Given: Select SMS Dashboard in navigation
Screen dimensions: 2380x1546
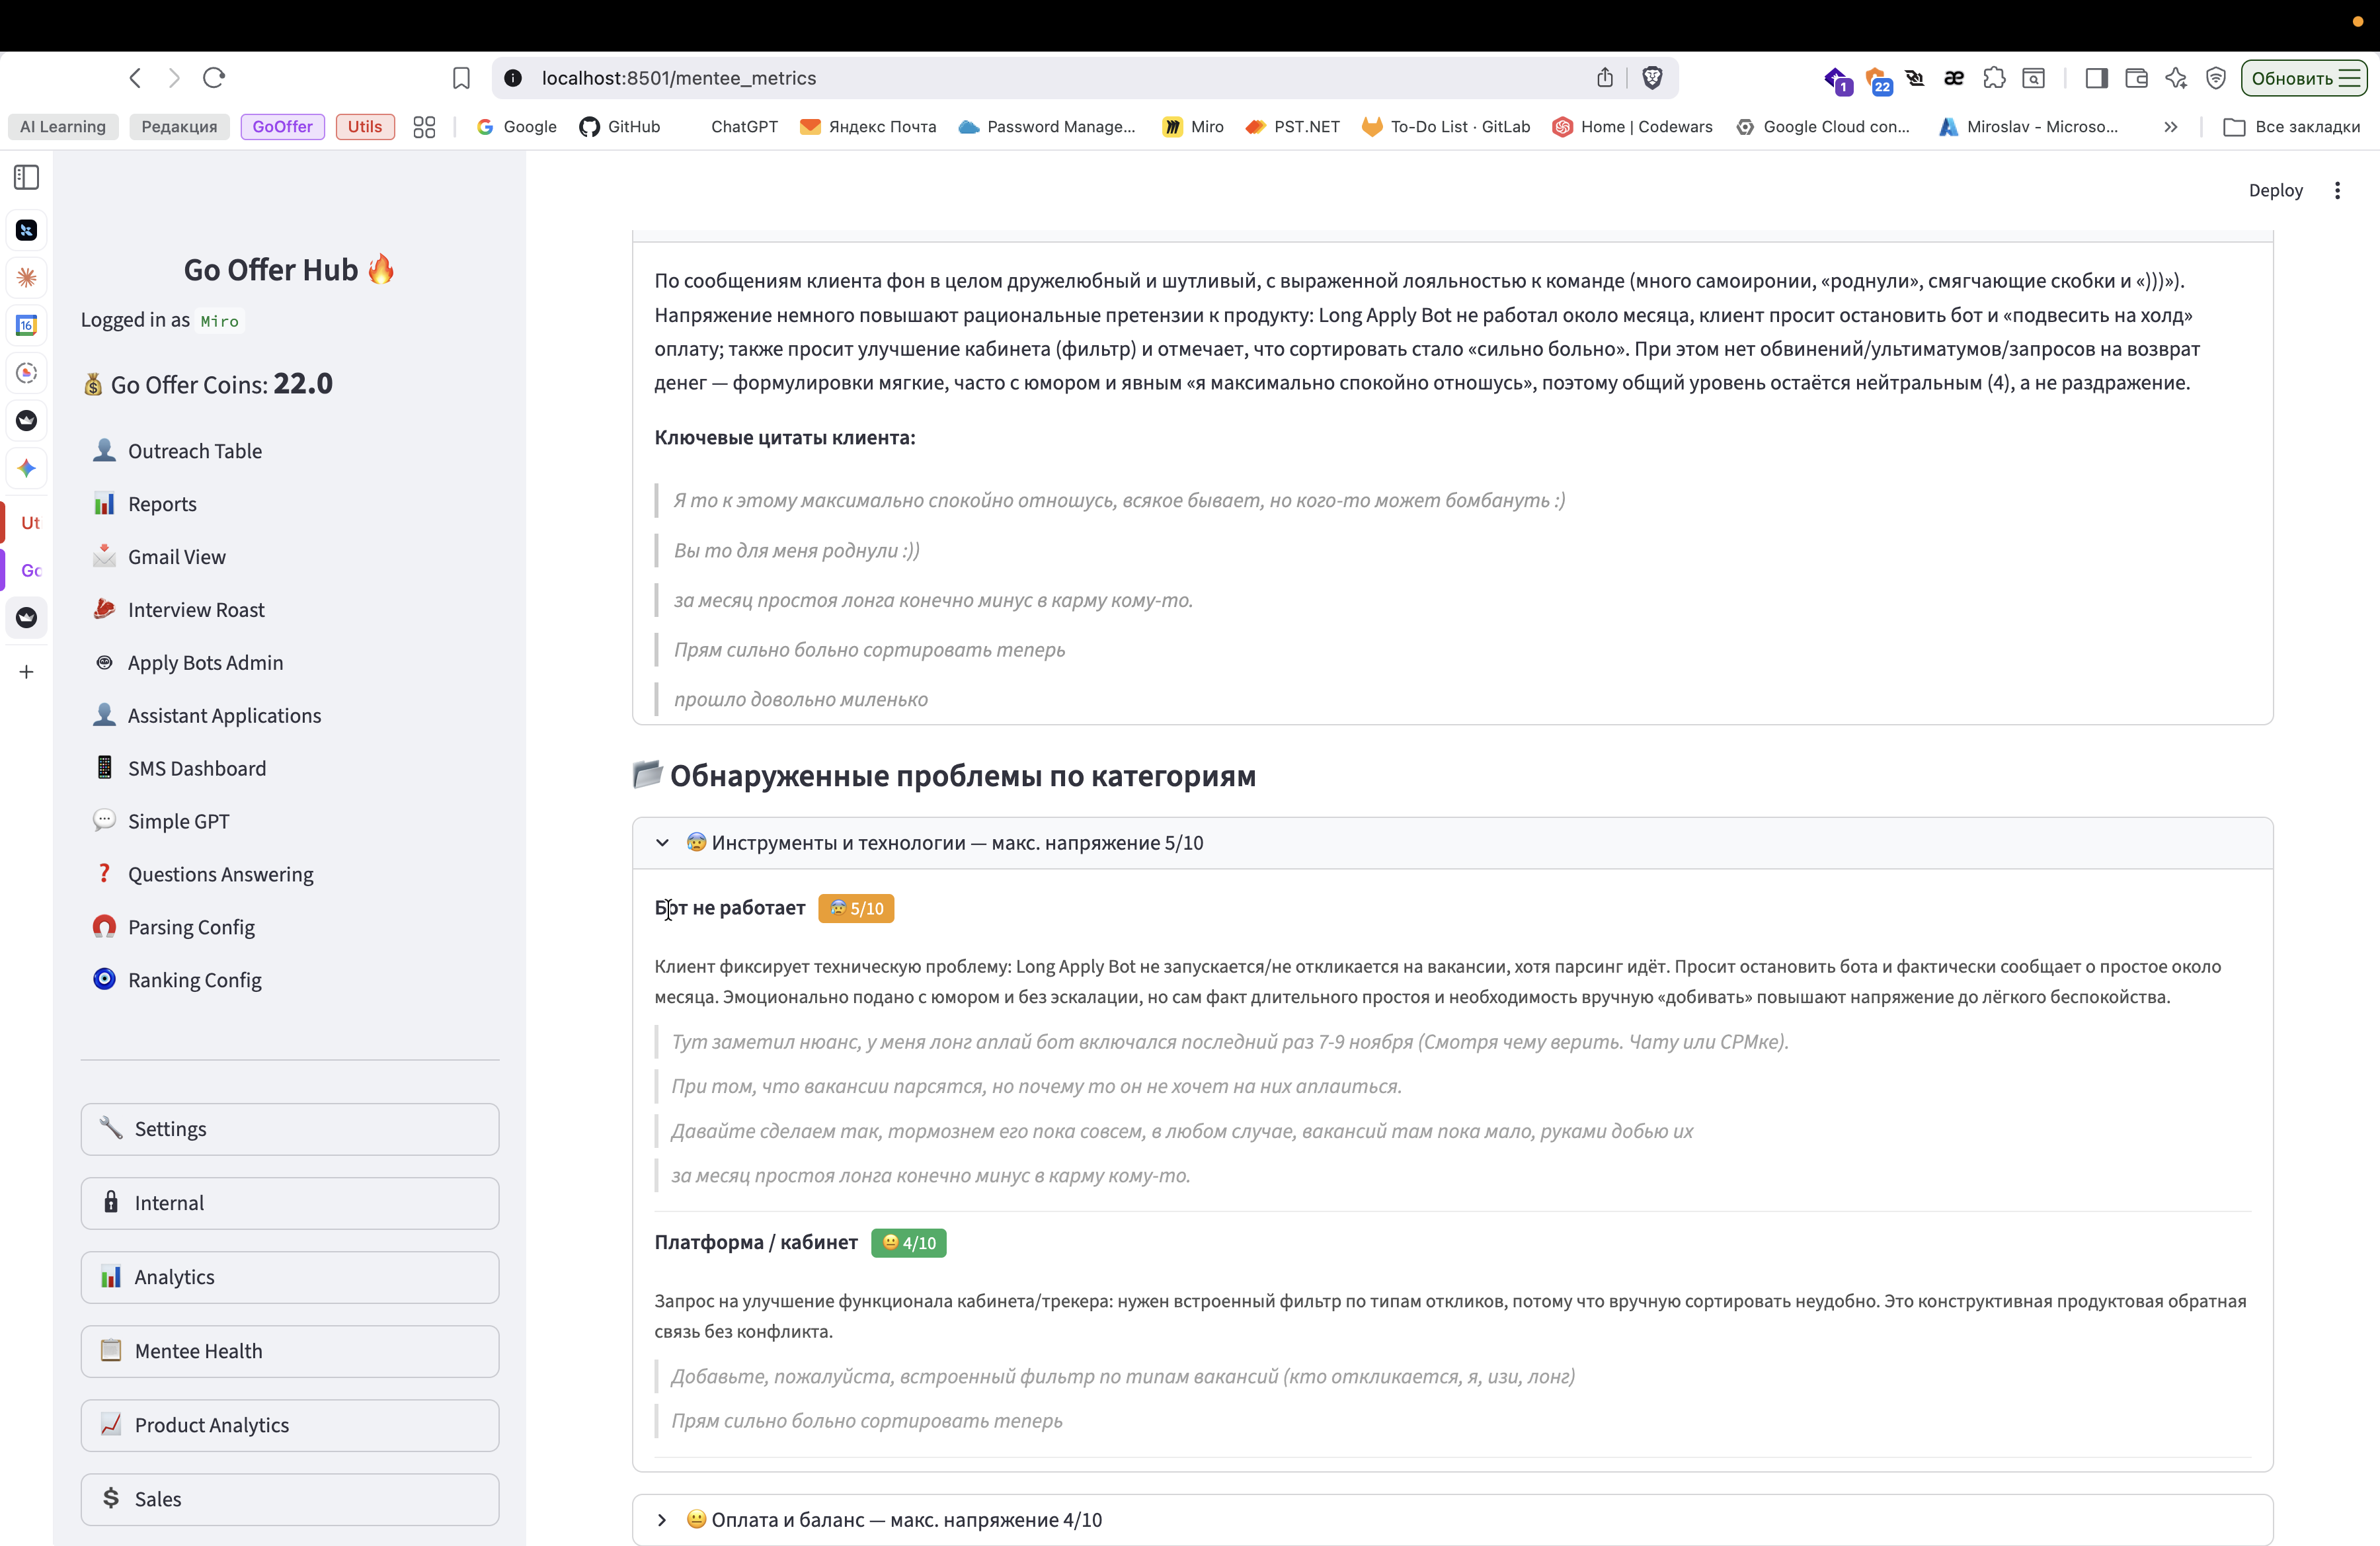Looking at the screenshot, I should (197, 768).
